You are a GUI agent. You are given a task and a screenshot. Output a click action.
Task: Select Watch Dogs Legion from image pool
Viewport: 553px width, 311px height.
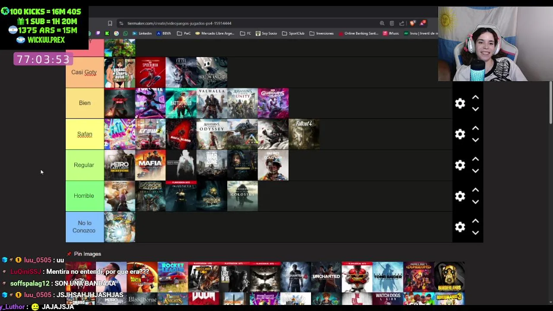388,299
